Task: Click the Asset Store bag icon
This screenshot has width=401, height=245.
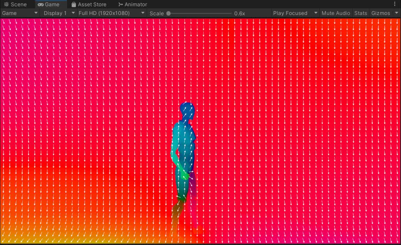Action: (74, 5)
